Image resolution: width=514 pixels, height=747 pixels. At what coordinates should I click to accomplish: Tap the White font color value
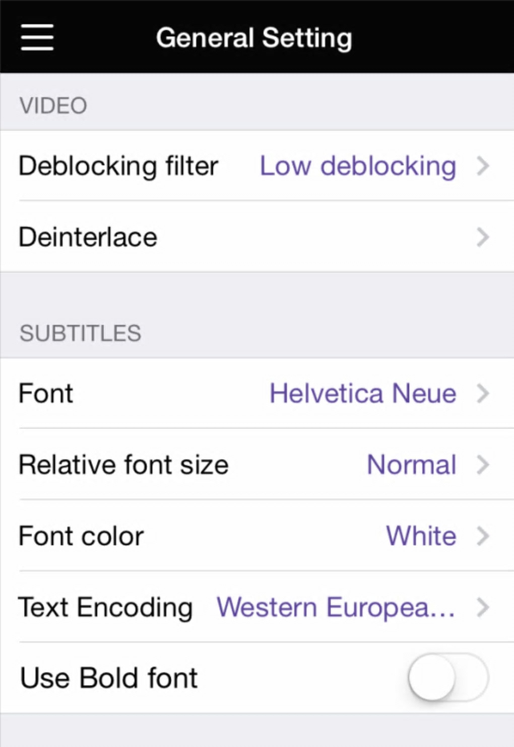coord(421,536)
